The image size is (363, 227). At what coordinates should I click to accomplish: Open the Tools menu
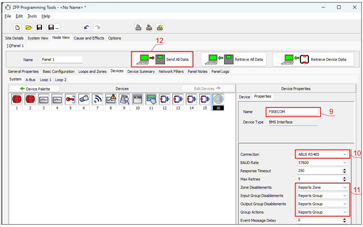tap(32, 16)
